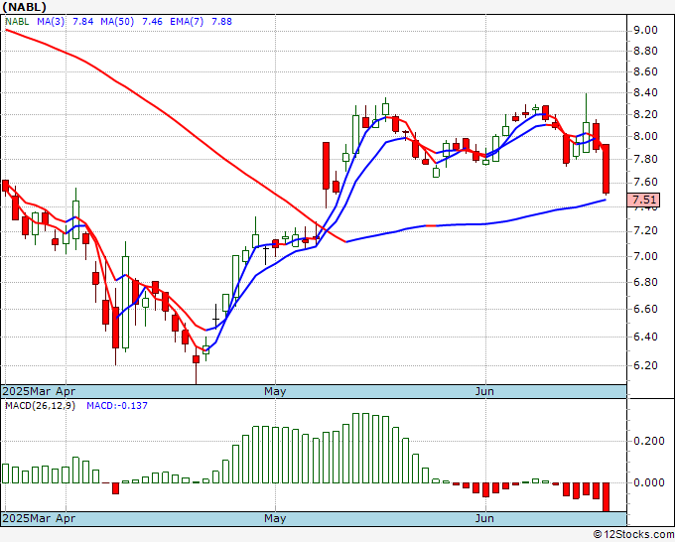Click the 8.80 price axis label
The width and height of the screenshot is (675, 542).
click(645, 51)
